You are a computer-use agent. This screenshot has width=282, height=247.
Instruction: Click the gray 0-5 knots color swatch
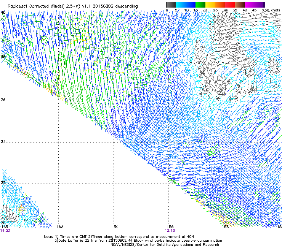pos(171,5)
